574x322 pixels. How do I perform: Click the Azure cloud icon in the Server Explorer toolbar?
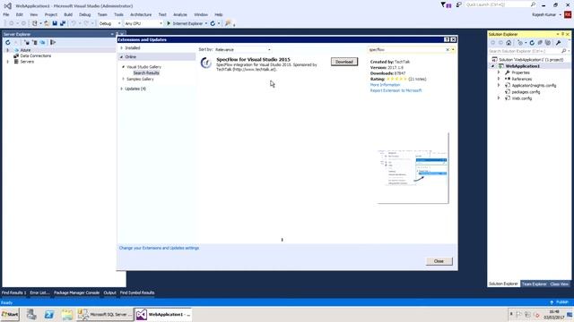pyautogui.click(x=43, y=42)
